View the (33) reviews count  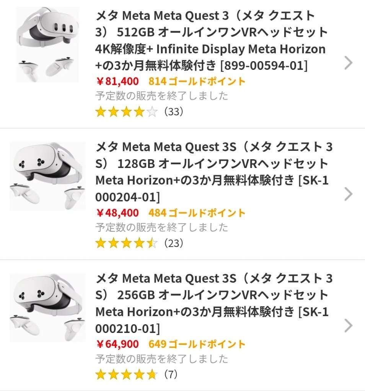coord(173,112)
